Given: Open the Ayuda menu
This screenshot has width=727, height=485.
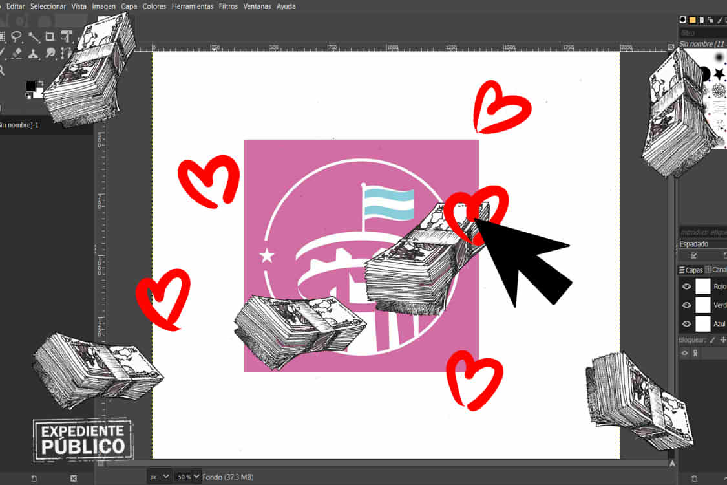Looking at the screenshot, I should coord(286,6).
